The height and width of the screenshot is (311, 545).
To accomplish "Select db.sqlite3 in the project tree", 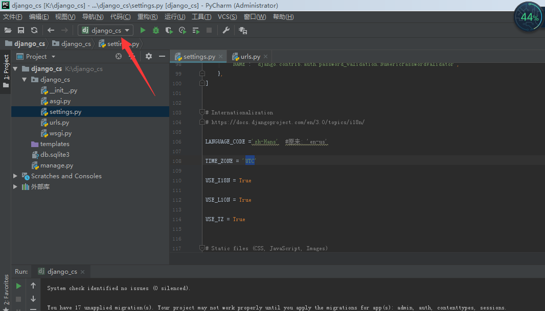I will click(x=55, y=154).
